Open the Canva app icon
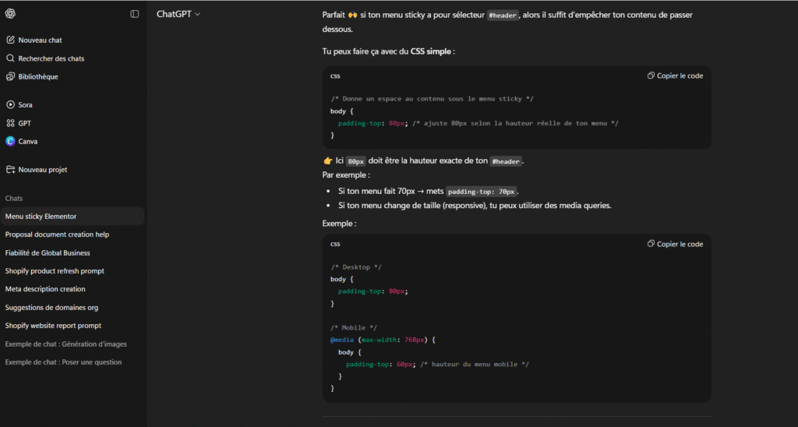Viewport: 798px width, 427px height. pyautogui.click(x=10, y=141)
